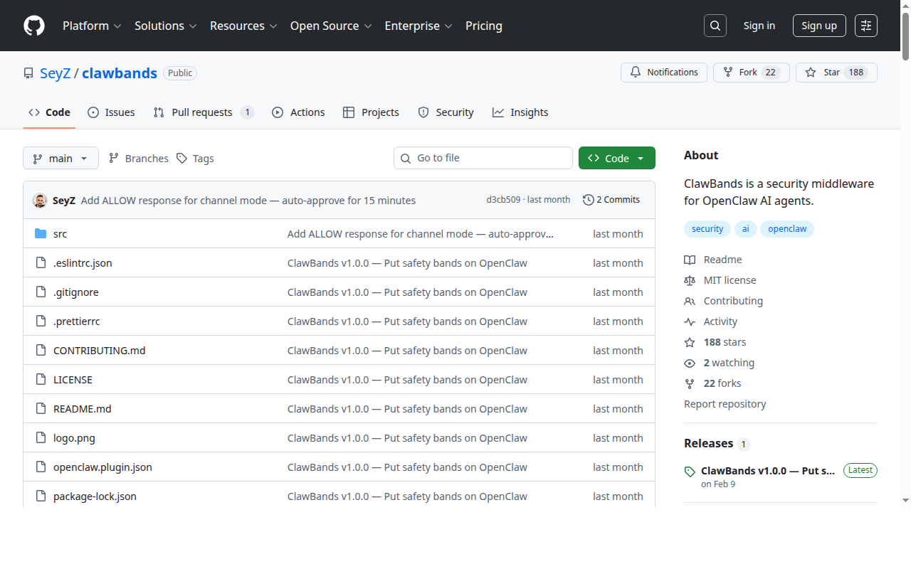Viewport: 911px width, 569px height.
Task: Open Pricing in the top navigation
Action: tap(484, 26)
